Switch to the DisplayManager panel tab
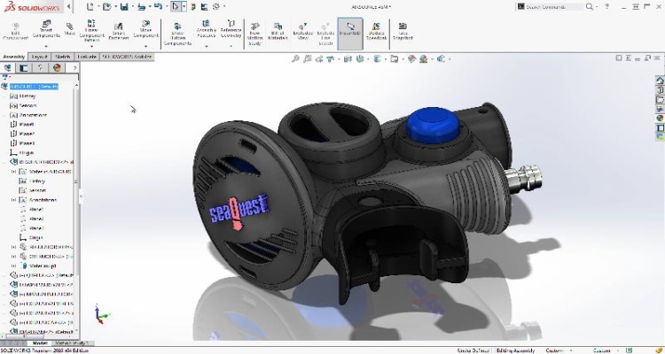This screenshot has height=354, width=665. tap(57, 68)
